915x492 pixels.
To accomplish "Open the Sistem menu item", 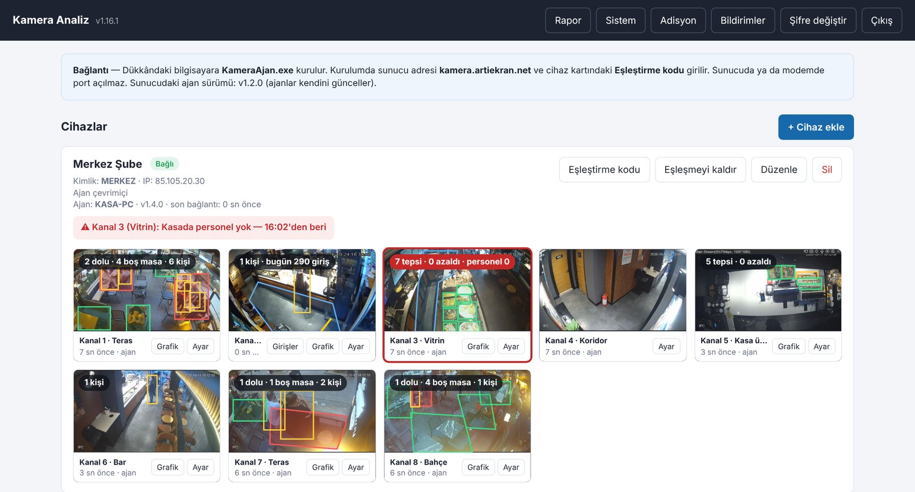I will click(620, 20).
